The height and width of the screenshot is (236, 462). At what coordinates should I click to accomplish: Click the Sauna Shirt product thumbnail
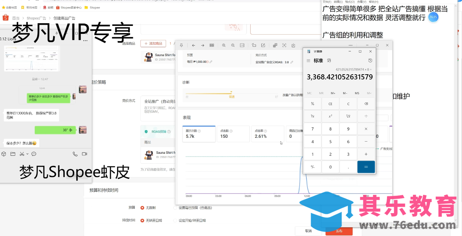coord(149,57)
